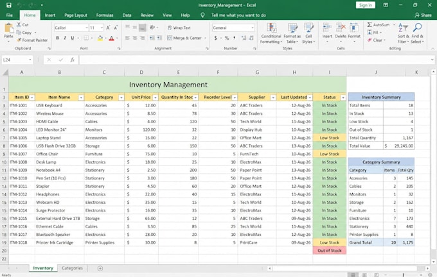Open the Status filter dropdown

coord(343,97)
